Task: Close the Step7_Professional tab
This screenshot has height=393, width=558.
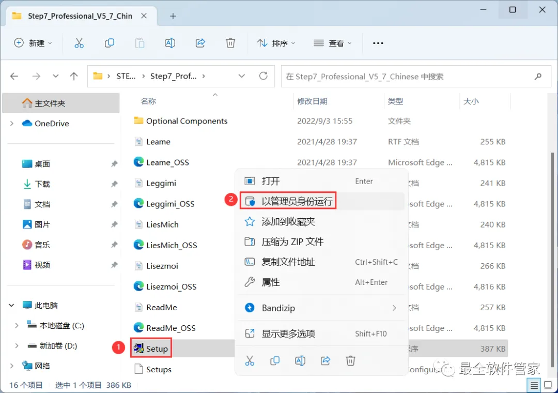Action: (144, 16)
